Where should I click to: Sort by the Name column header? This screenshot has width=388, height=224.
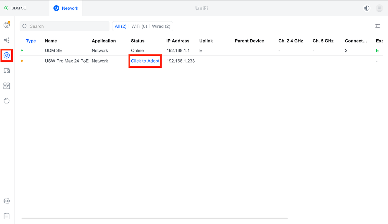[51, 41]
